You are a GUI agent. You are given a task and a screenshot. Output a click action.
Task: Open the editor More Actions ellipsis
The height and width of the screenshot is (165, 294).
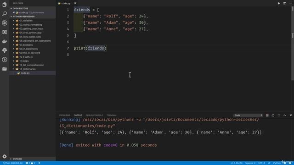pos(291,3)
